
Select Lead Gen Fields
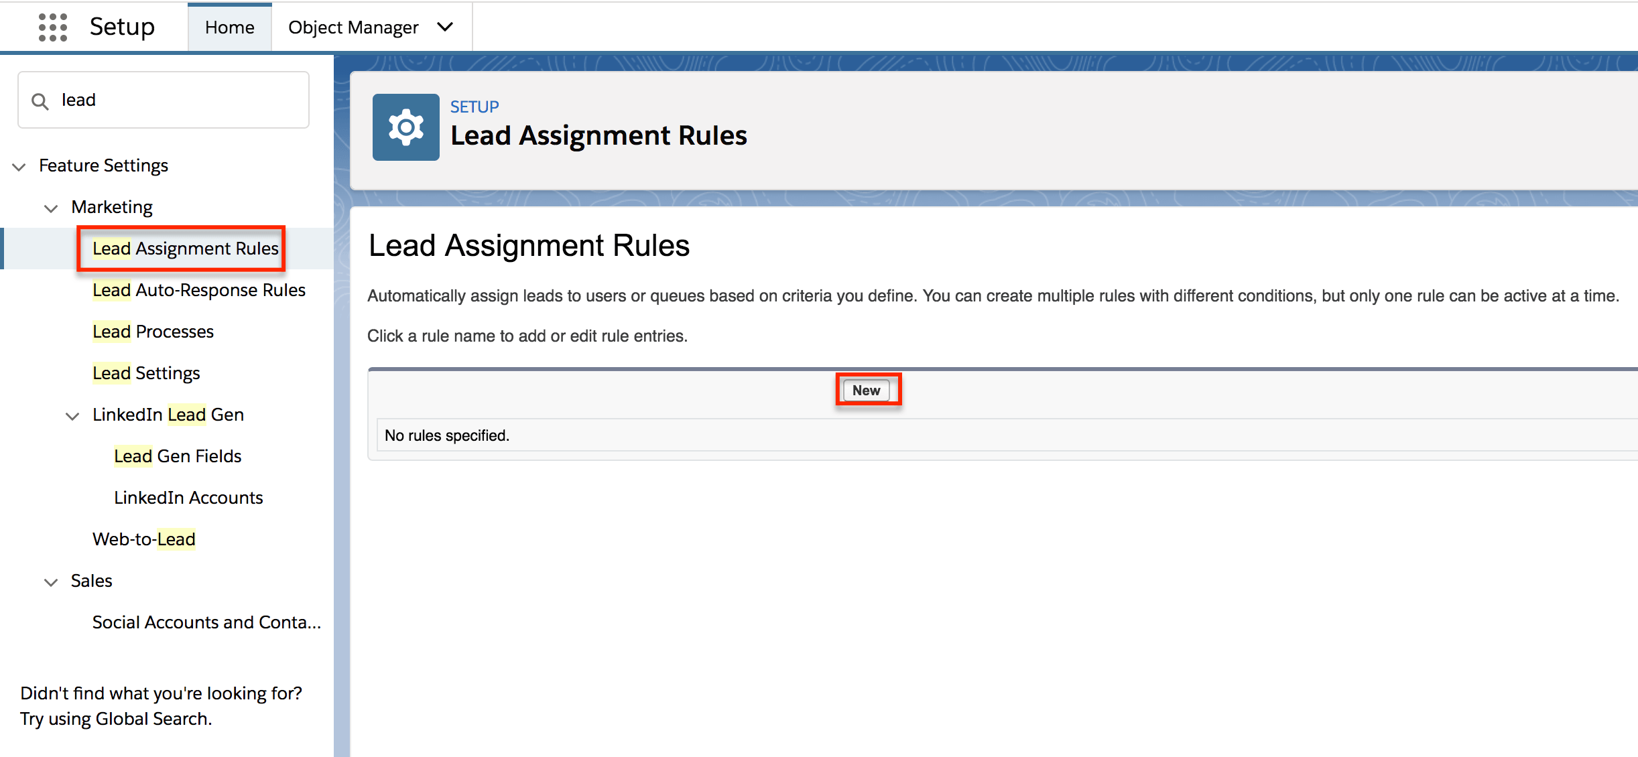point(177,456)
